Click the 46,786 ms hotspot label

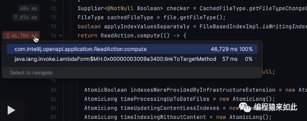tap(21, 36)
